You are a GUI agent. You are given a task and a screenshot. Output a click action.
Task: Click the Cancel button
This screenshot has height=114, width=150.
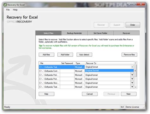coord(90,94)
